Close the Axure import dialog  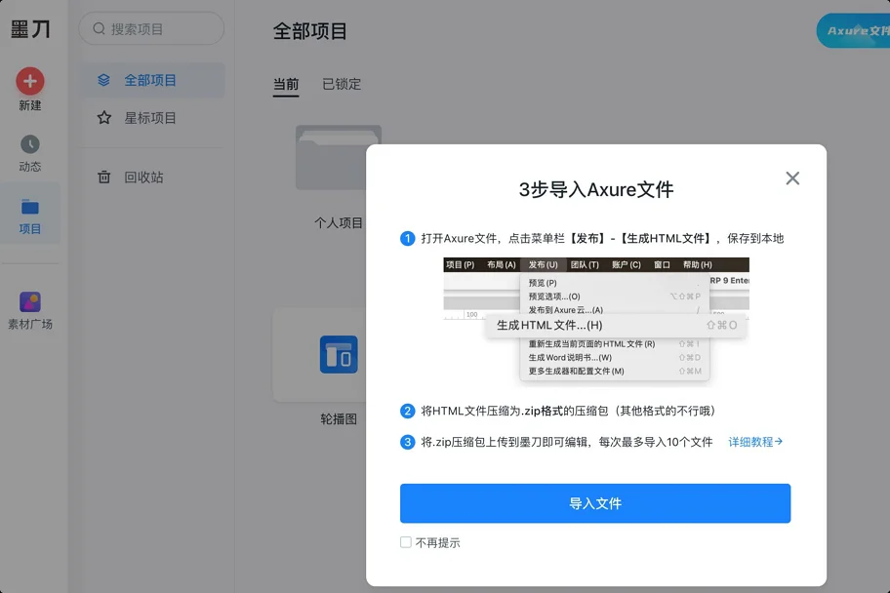792,178
